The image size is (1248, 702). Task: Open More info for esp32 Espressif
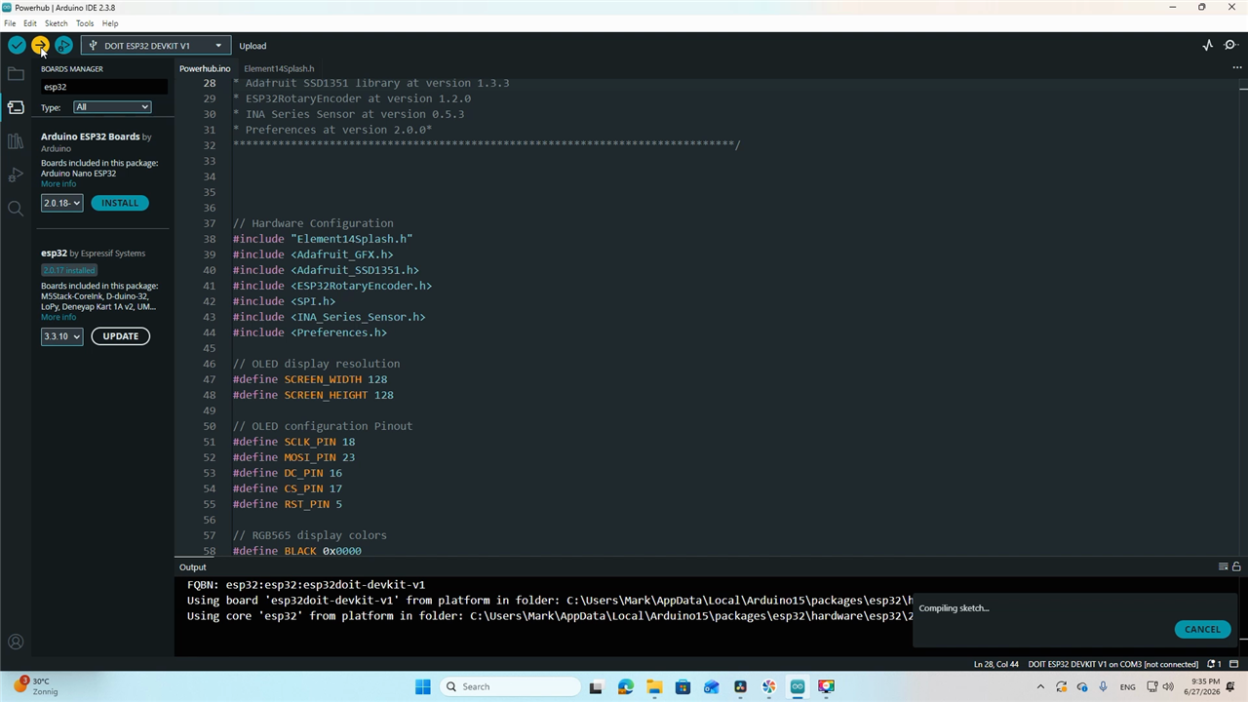58,317
